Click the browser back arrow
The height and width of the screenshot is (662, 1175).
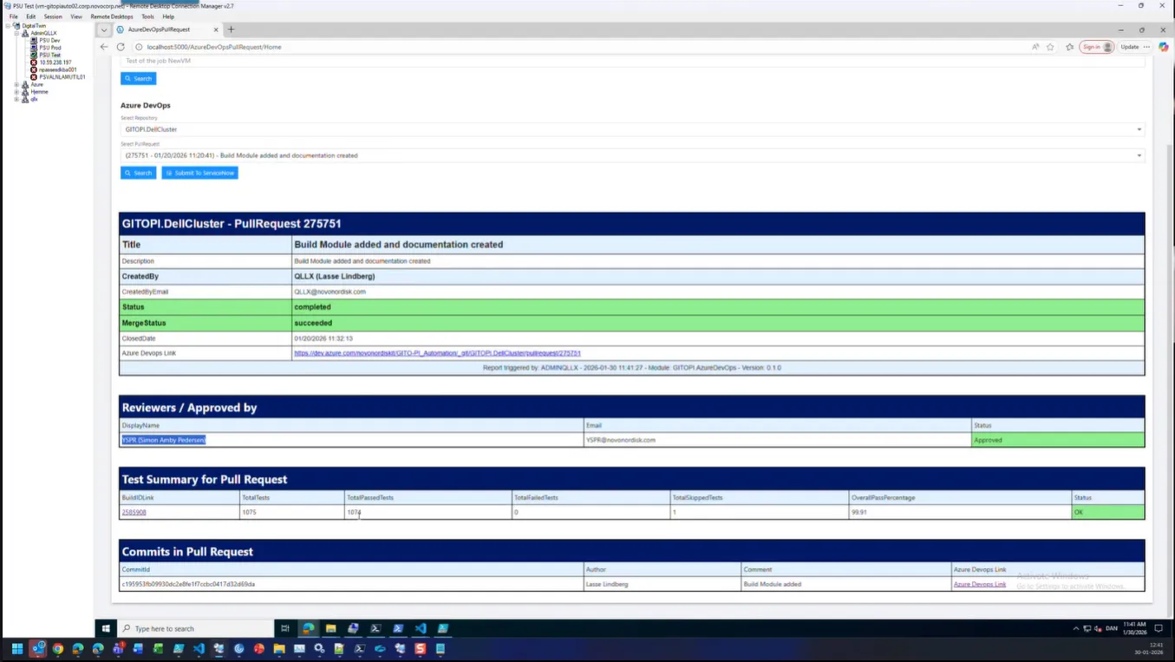point(104,47)
